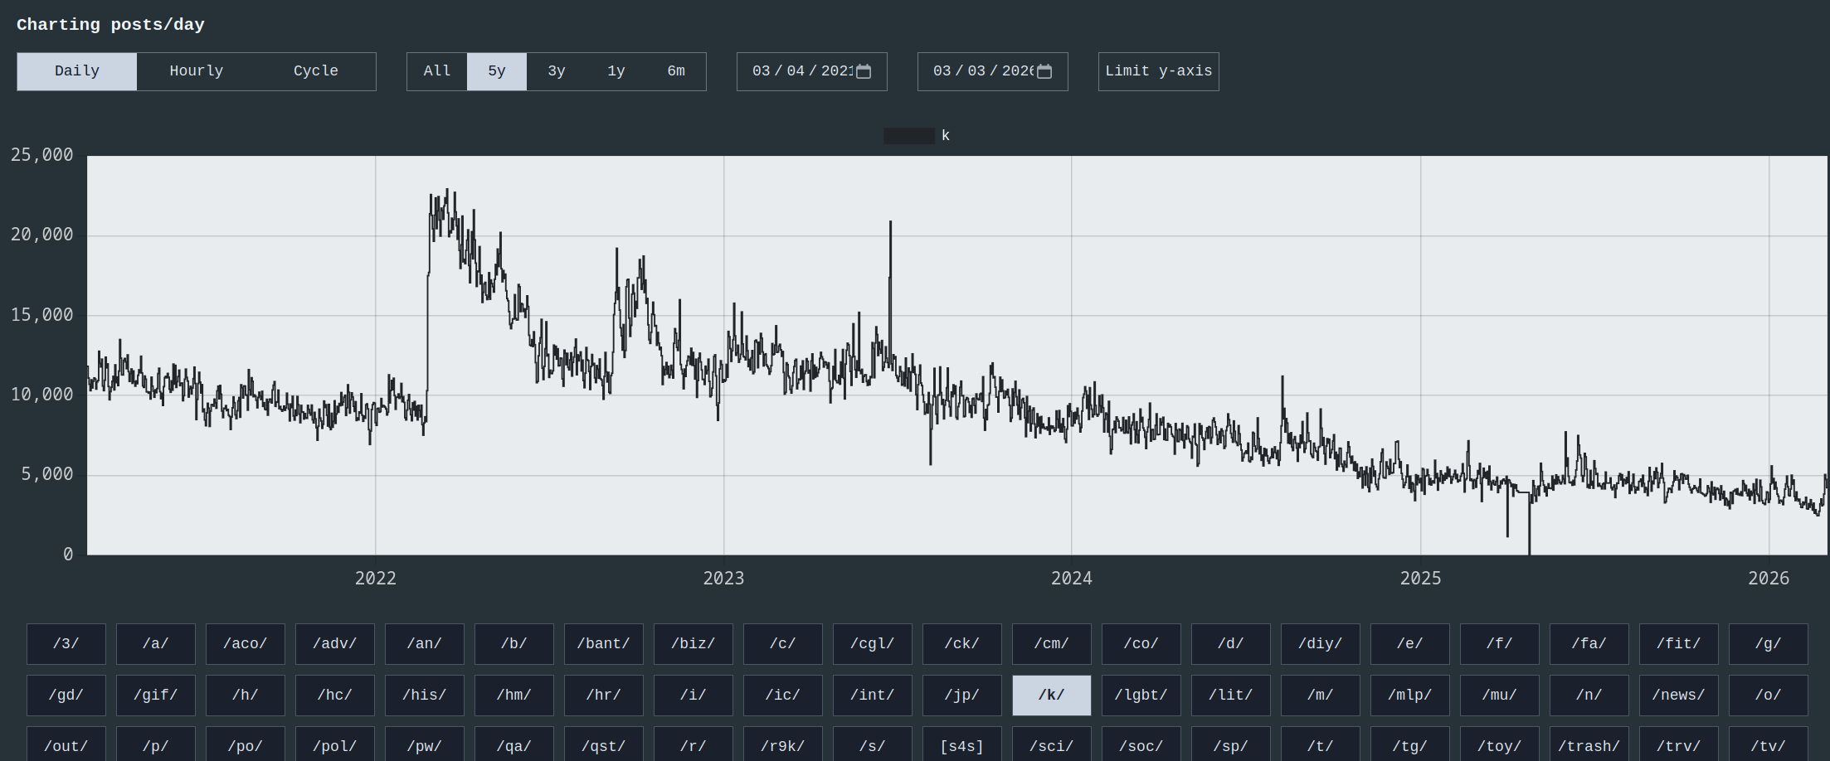This screenshot has height=761, width=1830.
Task: Show the /r9k/ board chart
Action: 783,744
